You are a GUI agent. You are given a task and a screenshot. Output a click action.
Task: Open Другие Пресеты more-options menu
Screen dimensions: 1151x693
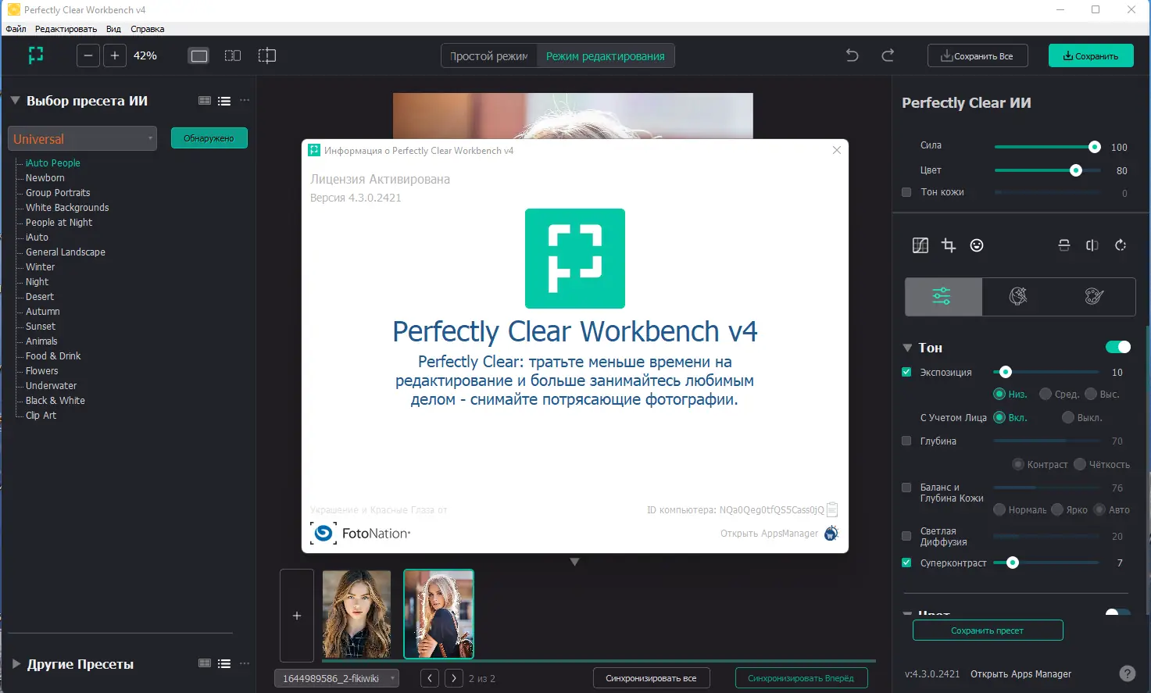245,664
